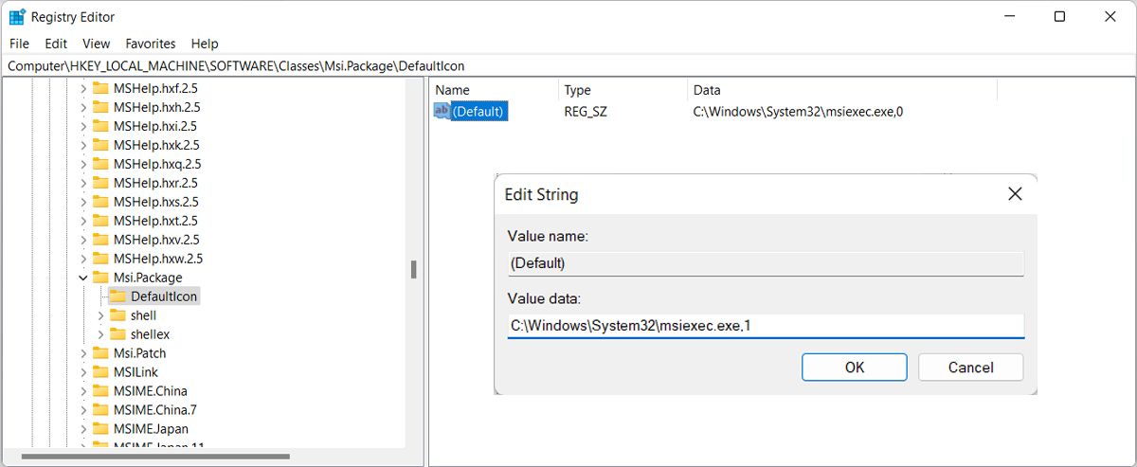Open the Favorites menu
1137x467 pixels.
pos(151,44)
